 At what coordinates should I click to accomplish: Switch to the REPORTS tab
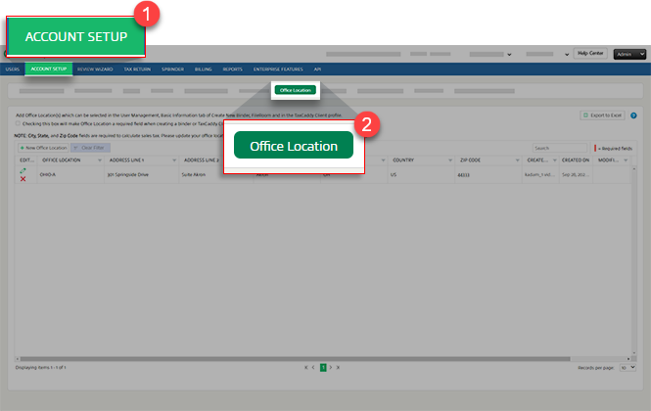pyautogui.click(x=233, y=69)
